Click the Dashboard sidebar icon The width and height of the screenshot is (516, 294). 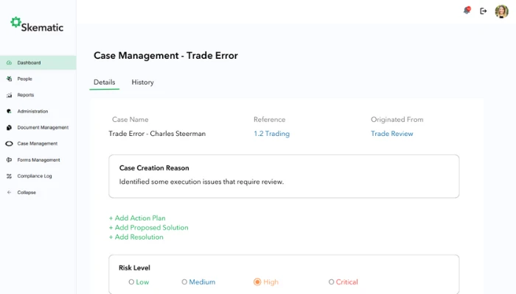9,62
